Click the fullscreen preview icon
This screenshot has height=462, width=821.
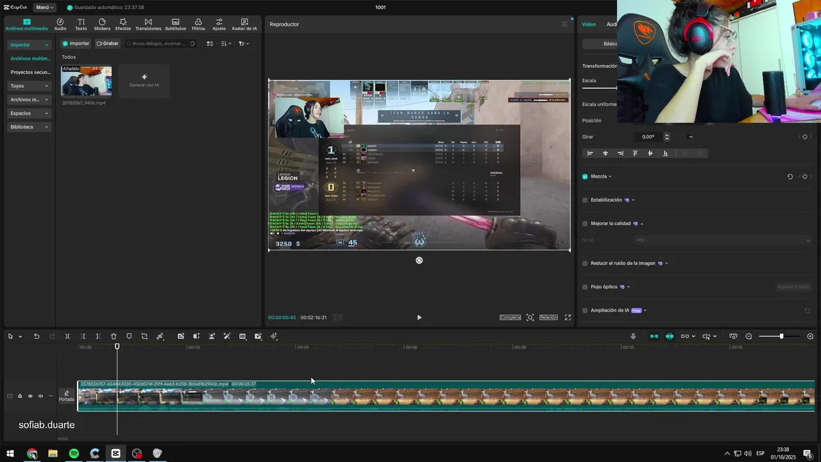click(568, 318)
